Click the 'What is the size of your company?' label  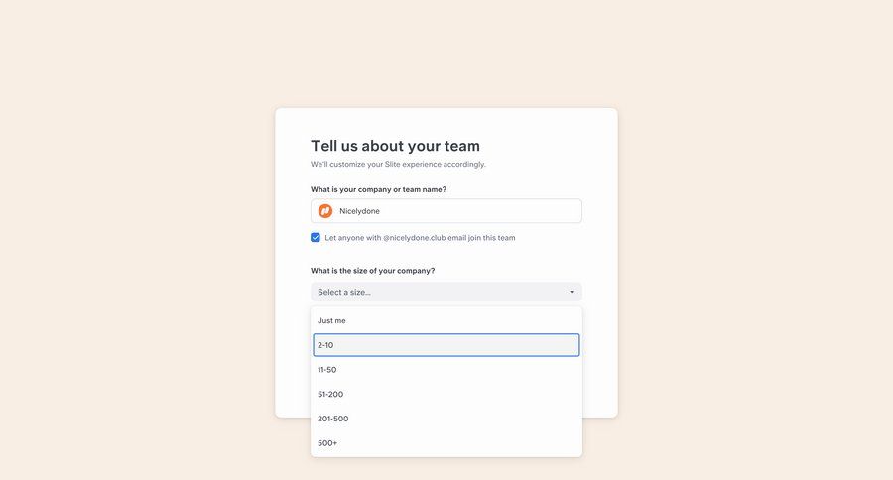(372, 271)
